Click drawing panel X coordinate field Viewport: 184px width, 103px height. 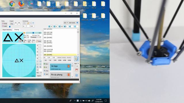[x=39, y=45]
